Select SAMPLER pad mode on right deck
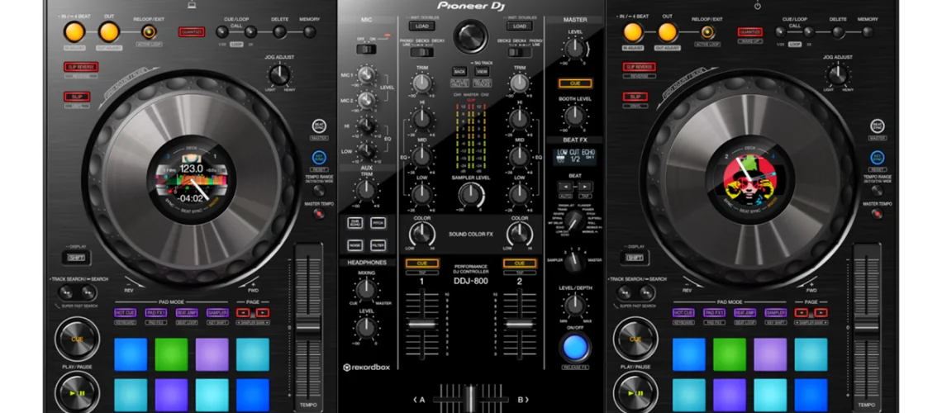 pos(776,313)
